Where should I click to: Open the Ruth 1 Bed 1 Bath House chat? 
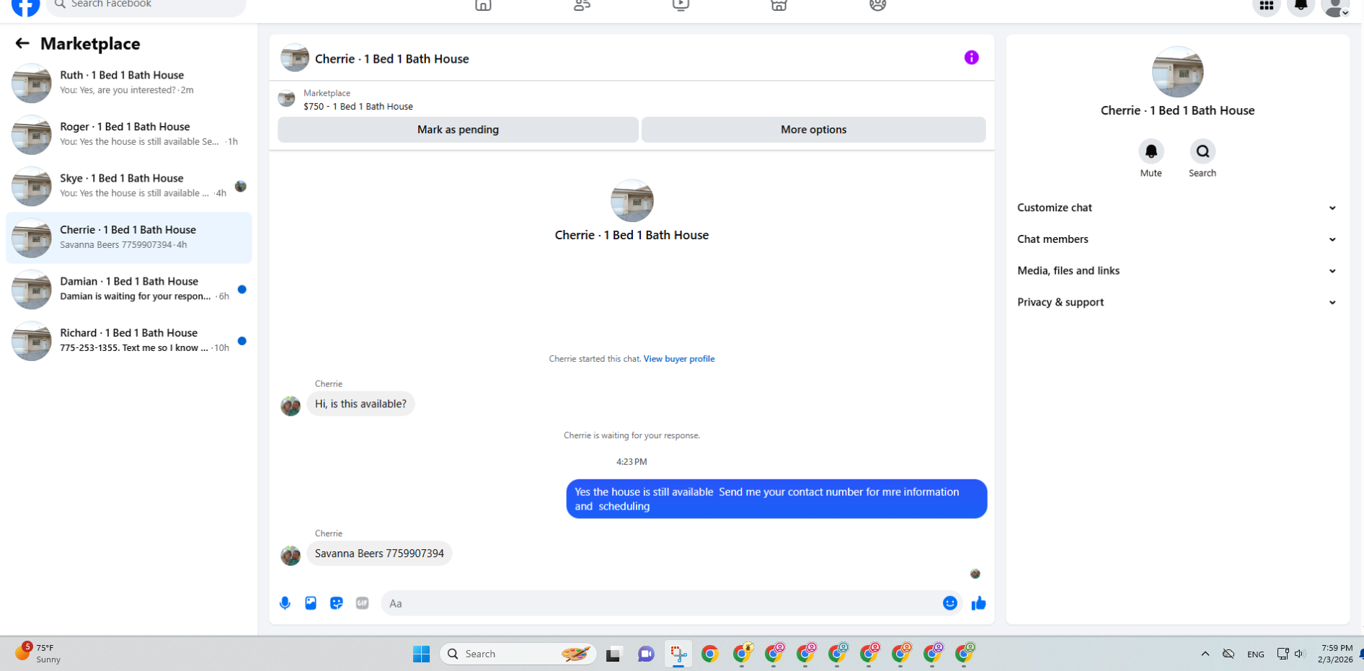point(129,83)
